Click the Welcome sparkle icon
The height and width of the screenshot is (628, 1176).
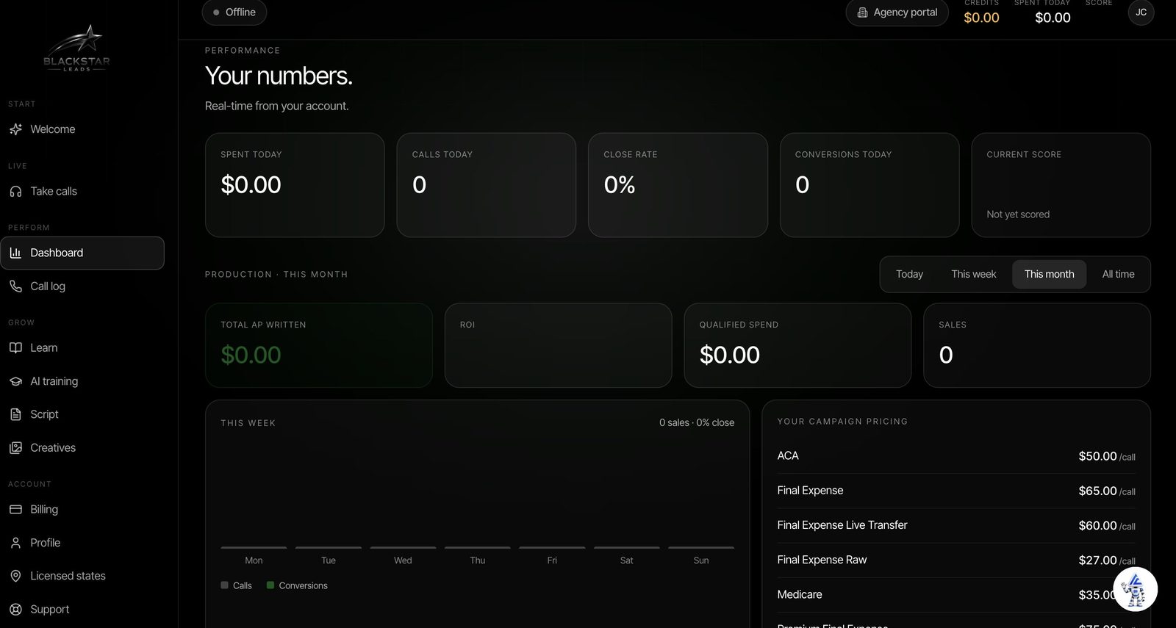tap(15, 129)
